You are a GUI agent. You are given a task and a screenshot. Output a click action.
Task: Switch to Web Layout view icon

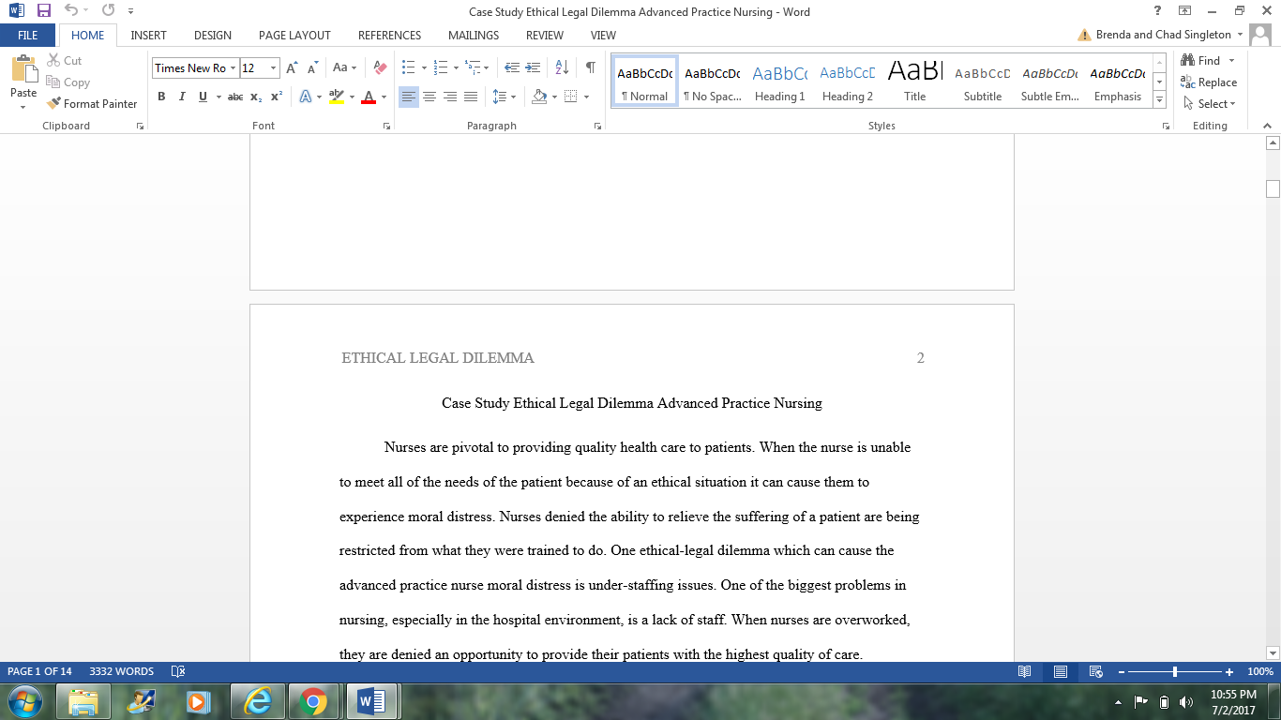click(x=1095, y=671)
